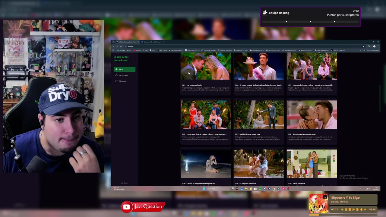
Task: Click the site title La isla de las tentaciones
Action: tap(121, 58)
